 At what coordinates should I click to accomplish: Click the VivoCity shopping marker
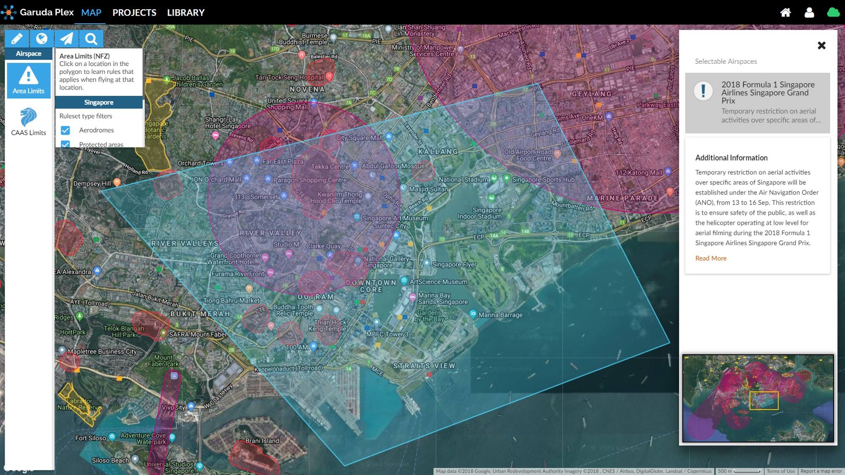pos(191,406)
